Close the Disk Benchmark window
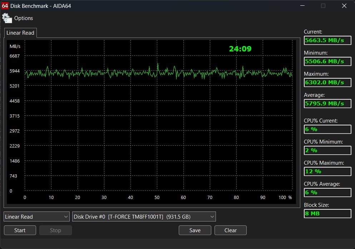The width and height of the screenshot is (355, 249). pyautogui.click(x=344, y=6)
